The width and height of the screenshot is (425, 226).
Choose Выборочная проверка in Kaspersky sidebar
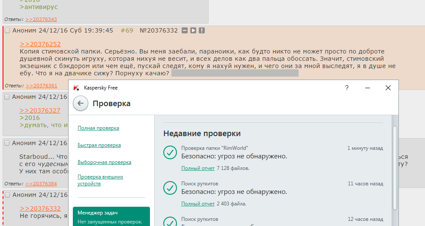coord(105,162)
